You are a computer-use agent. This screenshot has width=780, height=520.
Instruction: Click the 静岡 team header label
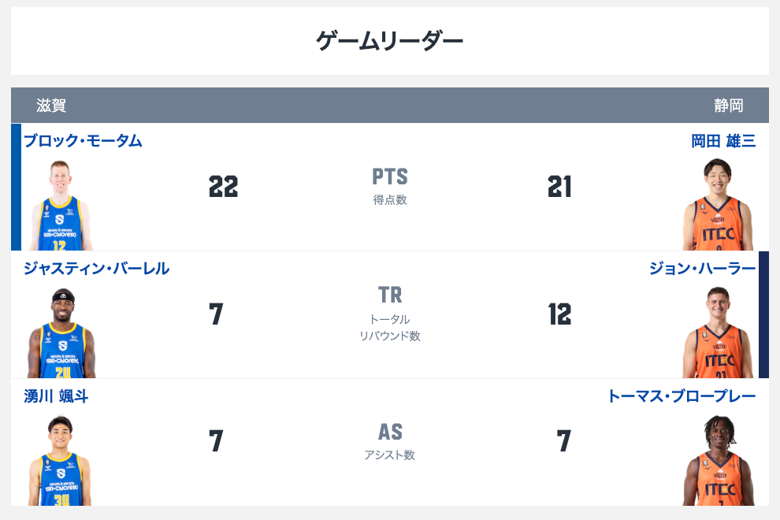click(x=729, y=106)
